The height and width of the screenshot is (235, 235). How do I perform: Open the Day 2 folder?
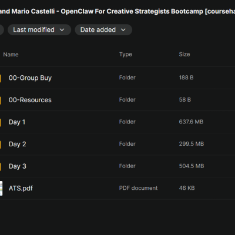18,144
